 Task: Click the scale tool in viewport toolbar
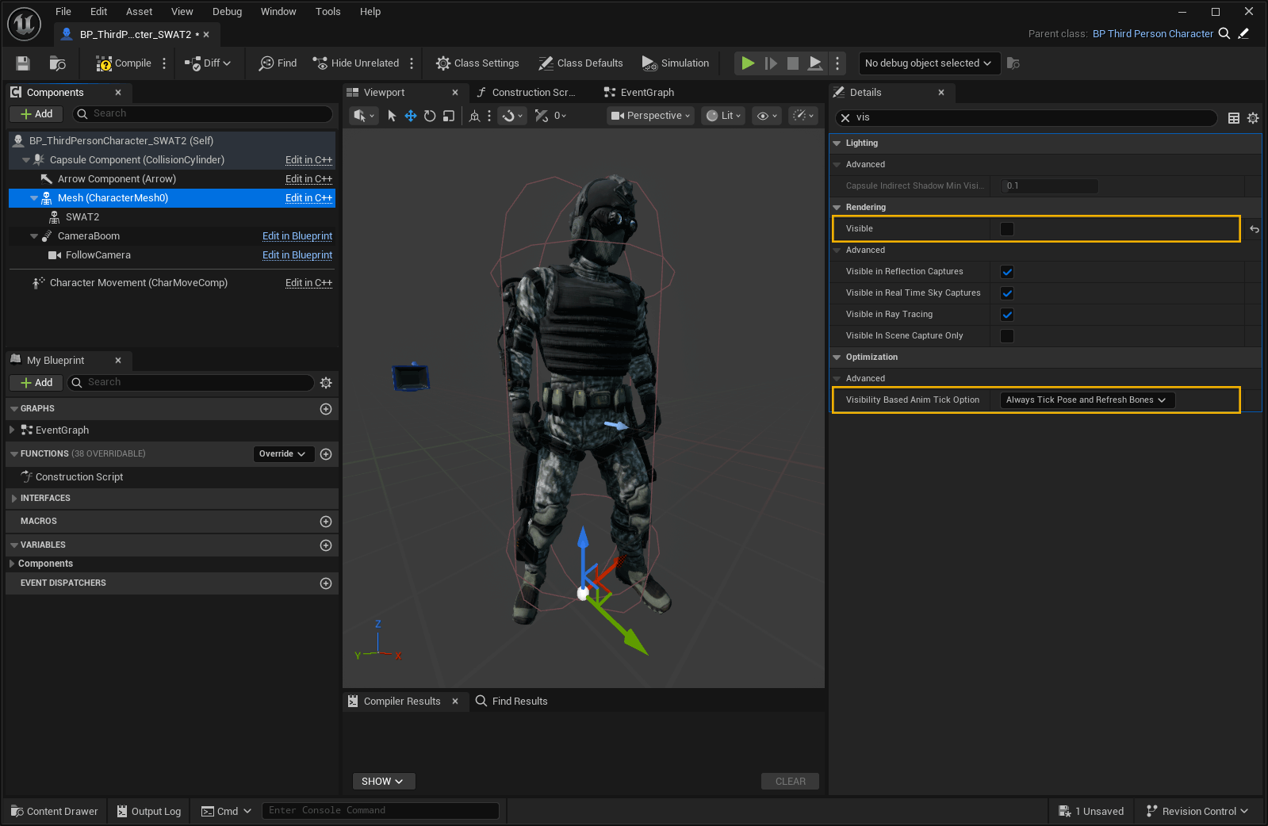(x=449, y=116)
